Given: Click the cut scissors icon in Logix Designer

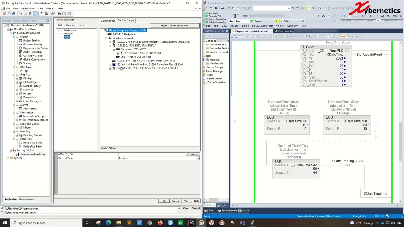Looking at the screenshot, I should [229, 8].
